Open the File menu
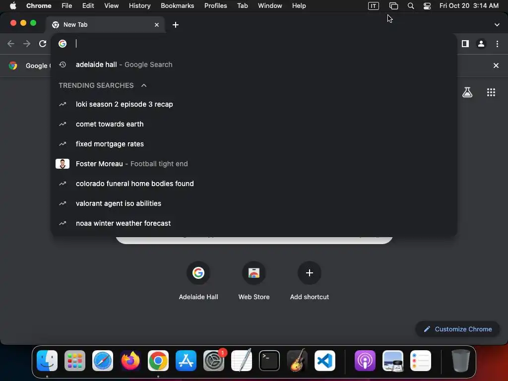The image size is (508, 381). click(67, 5)
